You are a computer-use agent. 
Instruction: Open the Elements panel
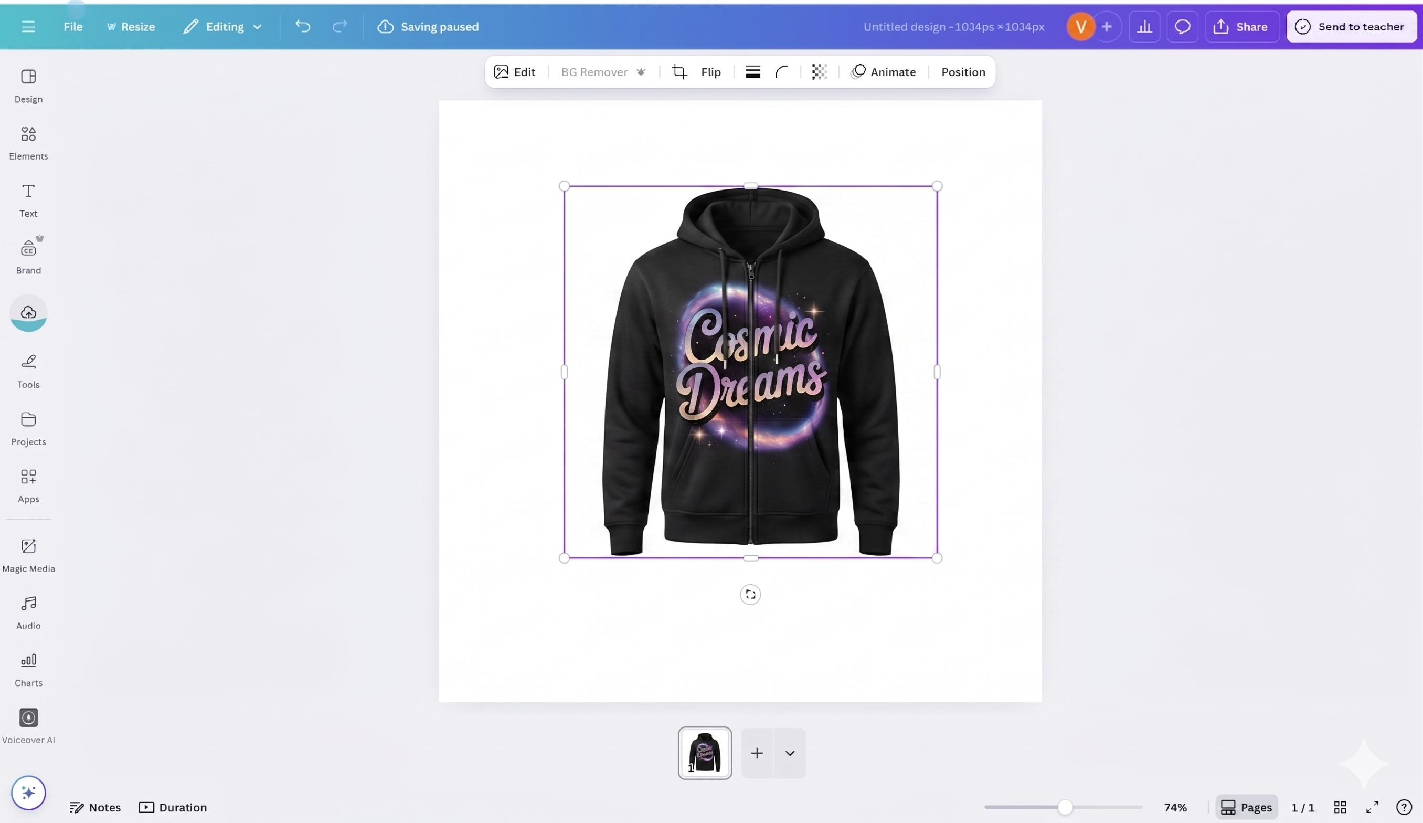tap(28, 143)
